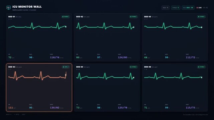This screenshot has height=120, width=214.
Task: Click the clock time next to LIVE
Action: [205, 8]
